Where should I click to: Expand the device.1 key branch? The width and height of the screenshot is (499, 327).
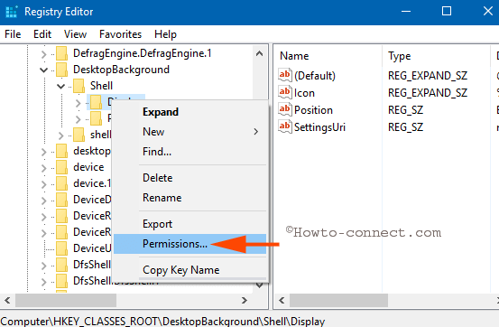pyautogui.click(x=43, y=184)
